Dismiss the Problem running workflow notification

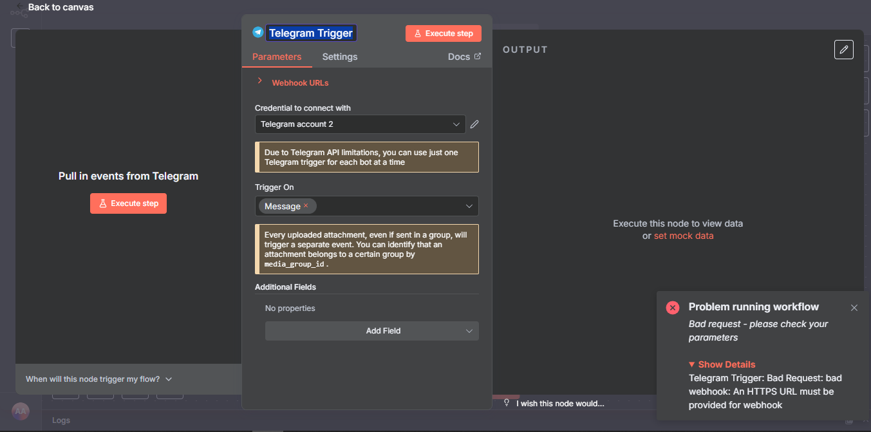(854, 308)
